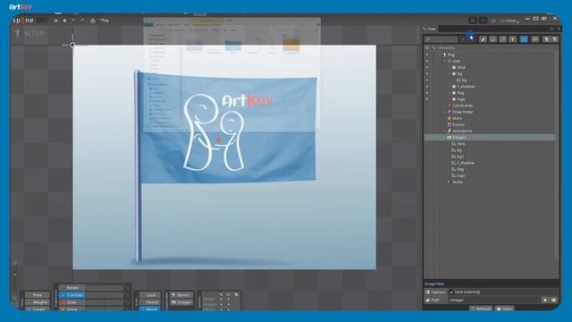This screenshot has width=572, height=322.
Task: Activate the Rotate transform tool
Action: [x=72, y=288]
